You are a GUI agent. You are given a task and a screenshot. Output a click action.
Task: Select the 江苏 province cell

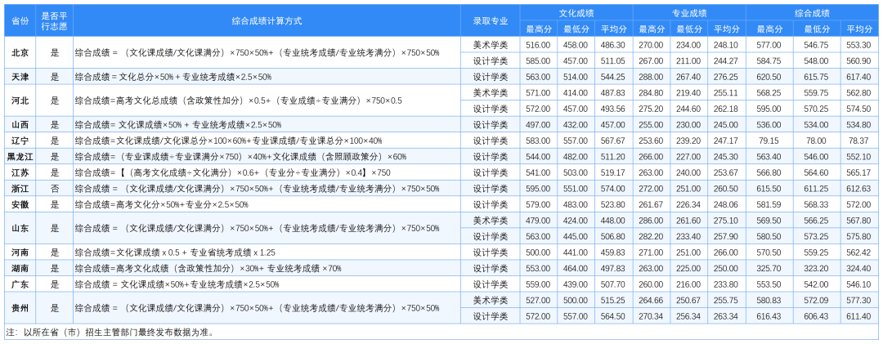click(20, 172)
